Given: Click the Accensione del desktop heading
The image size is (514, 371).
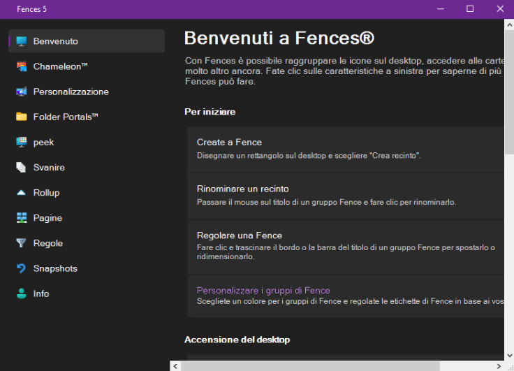Looking at the screenshot, I should tap(237, 340).
